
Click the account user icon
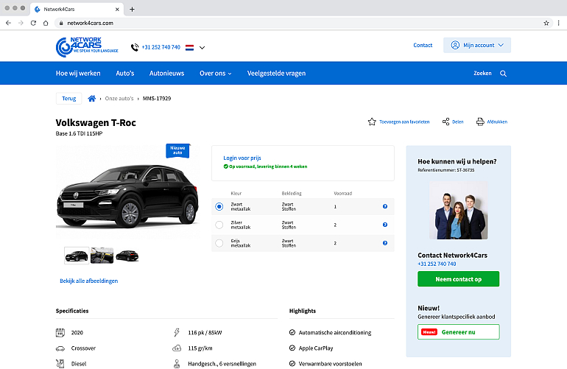(x=455, y=45)
